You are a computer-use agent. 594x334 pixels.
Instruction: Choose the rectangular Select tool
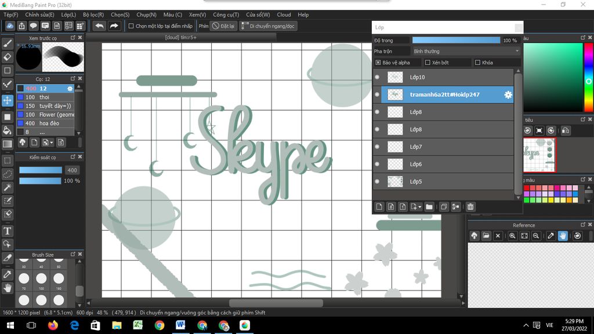[x=8, y=160]
